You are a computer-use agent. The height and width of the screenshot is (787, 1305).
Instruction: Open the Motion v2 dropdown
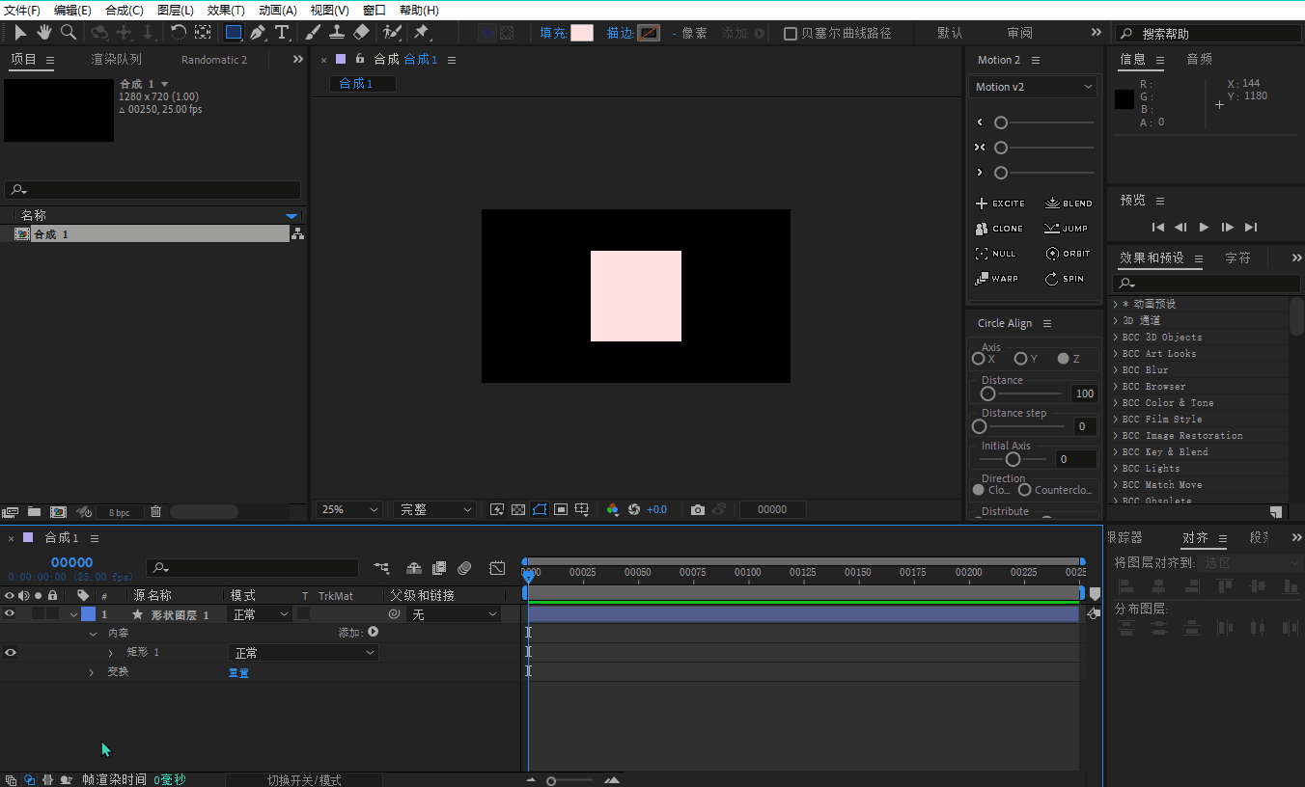pos(1033,87)
